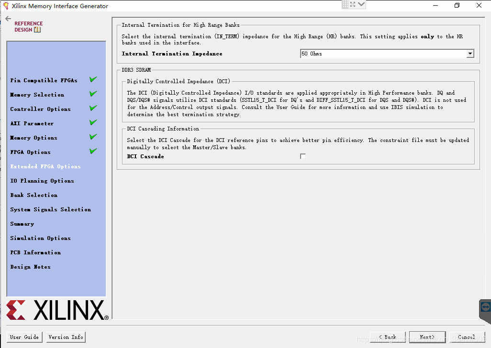Click green checkmark beside Memory Options
The height and width of the screenshot is (348, 491).
pyautogui.click(x=93, y=137)
